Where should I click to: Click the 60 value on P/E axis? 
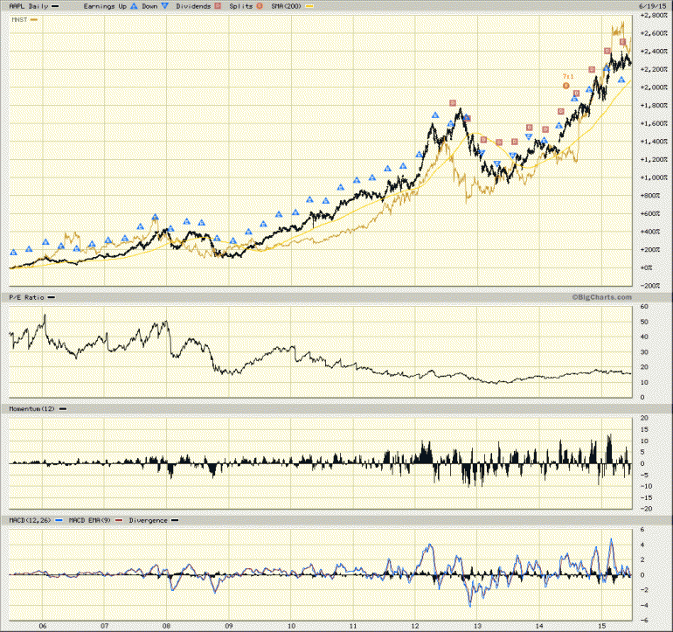point(644,307)
